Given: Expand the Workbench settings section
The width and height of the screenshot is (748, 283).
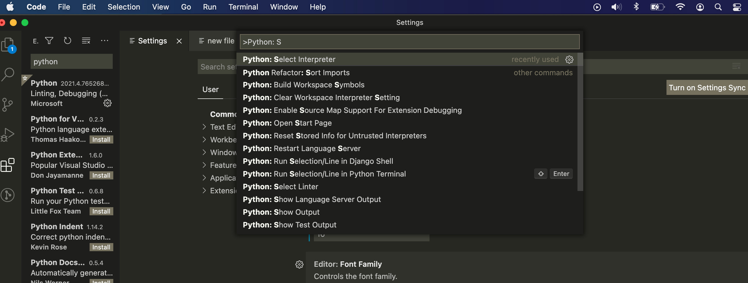Looking at the screenshot, I should tap(204, 139).
